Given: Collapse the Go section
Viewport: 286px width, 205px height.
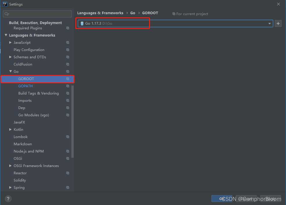Looking at the screenshot, I should click(x=10, y=71).
